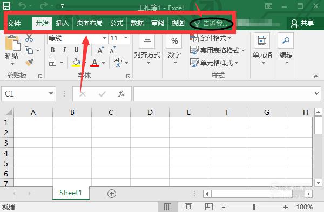Click the Select All corner triangle
The width and height of the screenshot is (324, 212).
tap(9, 112)
